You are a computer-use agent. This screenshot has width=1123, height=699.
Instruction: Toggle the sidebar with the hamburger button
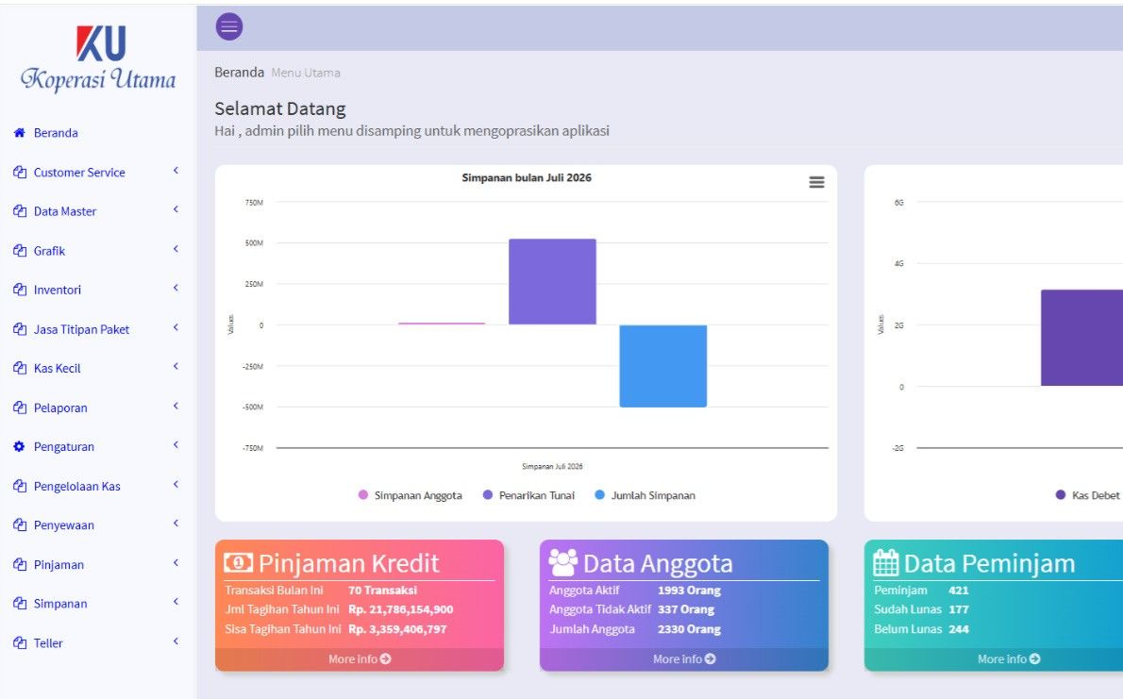click(229, 26)
